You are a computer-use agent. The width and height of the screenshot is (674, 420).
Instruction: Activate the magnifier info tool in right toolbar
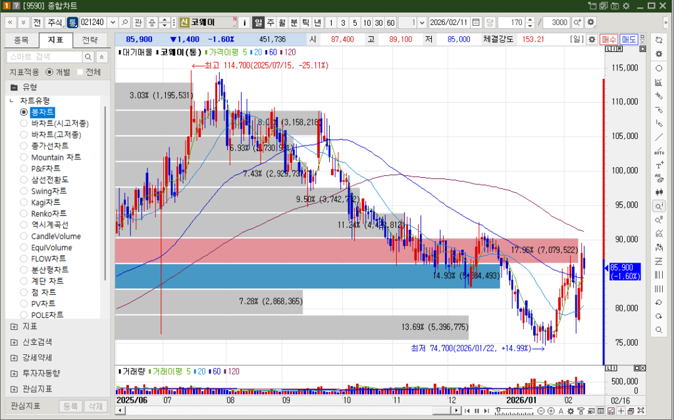[658, 206]
